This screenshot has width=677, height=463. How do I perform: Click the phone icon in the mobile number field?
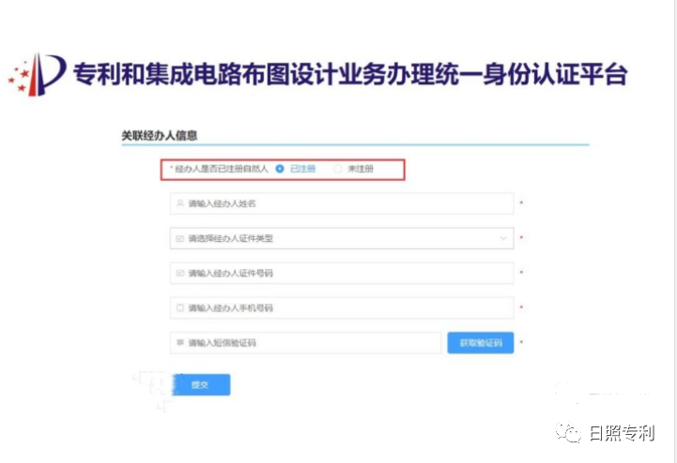click(x=179, y=307)
